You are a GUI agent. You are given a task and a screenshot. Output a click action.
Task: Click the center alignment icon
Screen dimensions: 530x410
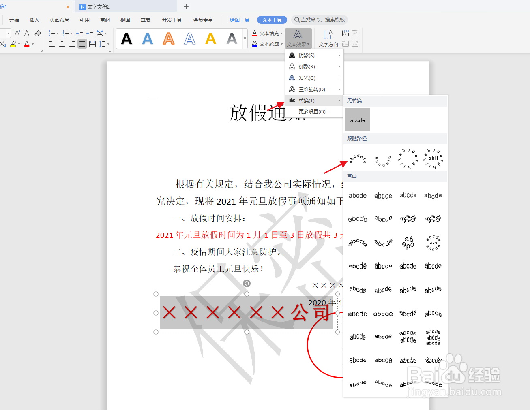click(62, 44)
